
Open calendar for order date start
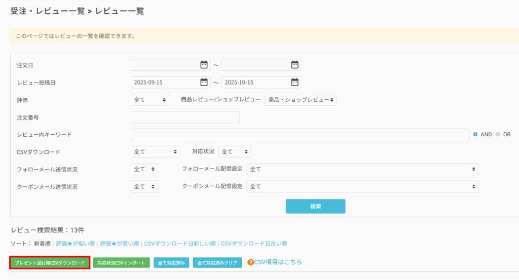point(204,65)
